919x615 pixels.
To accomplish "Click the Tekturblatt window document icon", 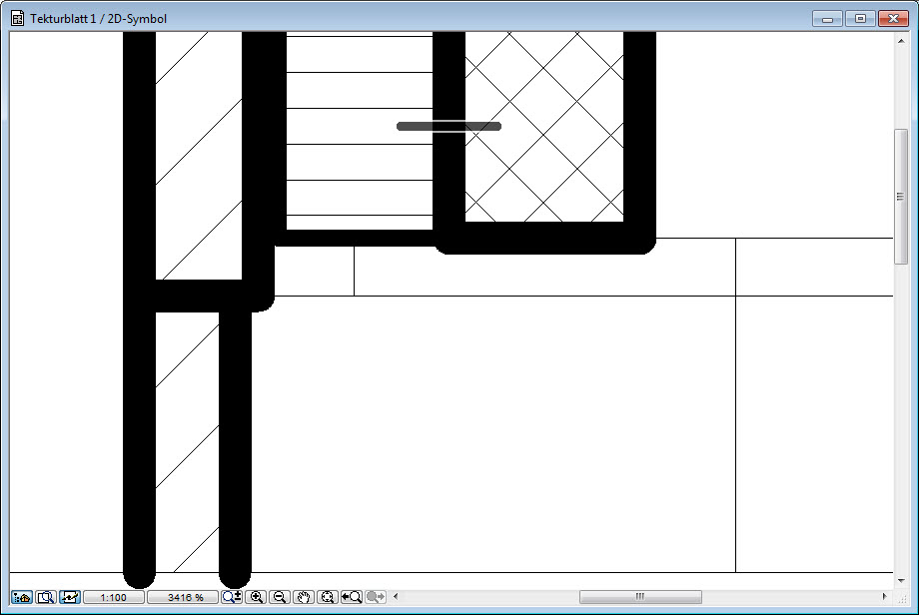I will pos(18,19).
